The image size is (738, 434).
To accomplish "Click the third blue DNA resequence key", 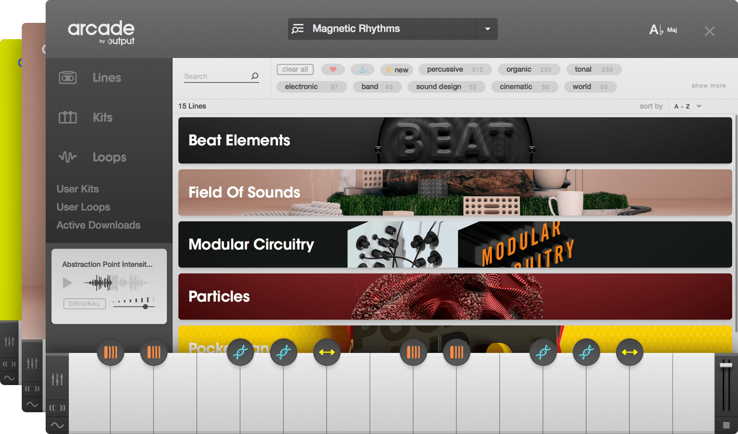I will click(x=543, y=352).
